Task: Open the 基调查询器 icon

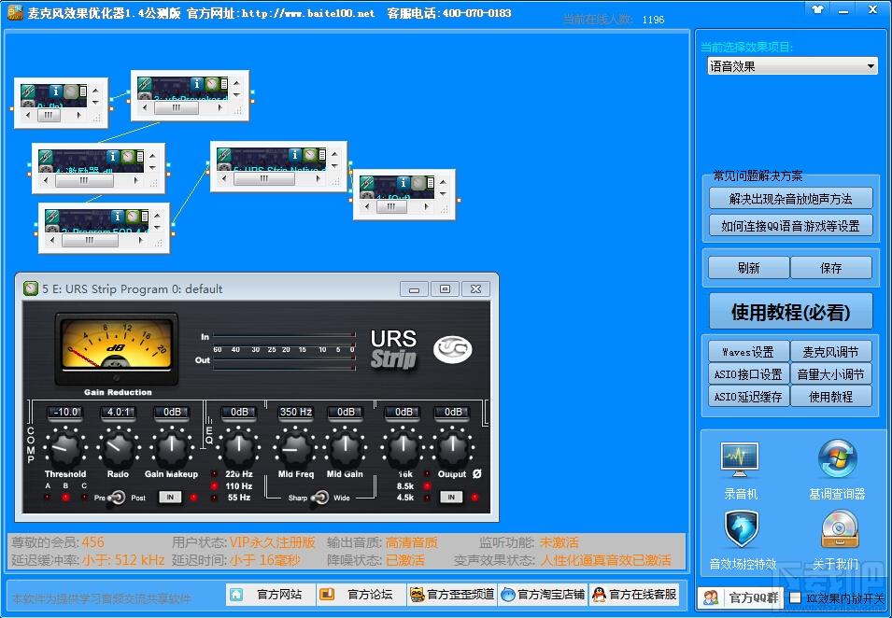Action: [837, 458]
